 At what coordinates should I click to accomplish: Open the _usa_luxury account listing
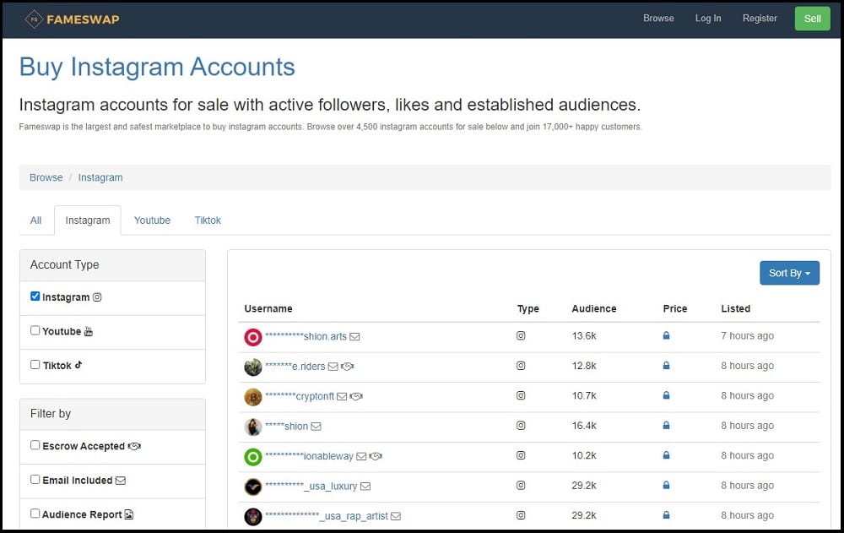point(311,486)
